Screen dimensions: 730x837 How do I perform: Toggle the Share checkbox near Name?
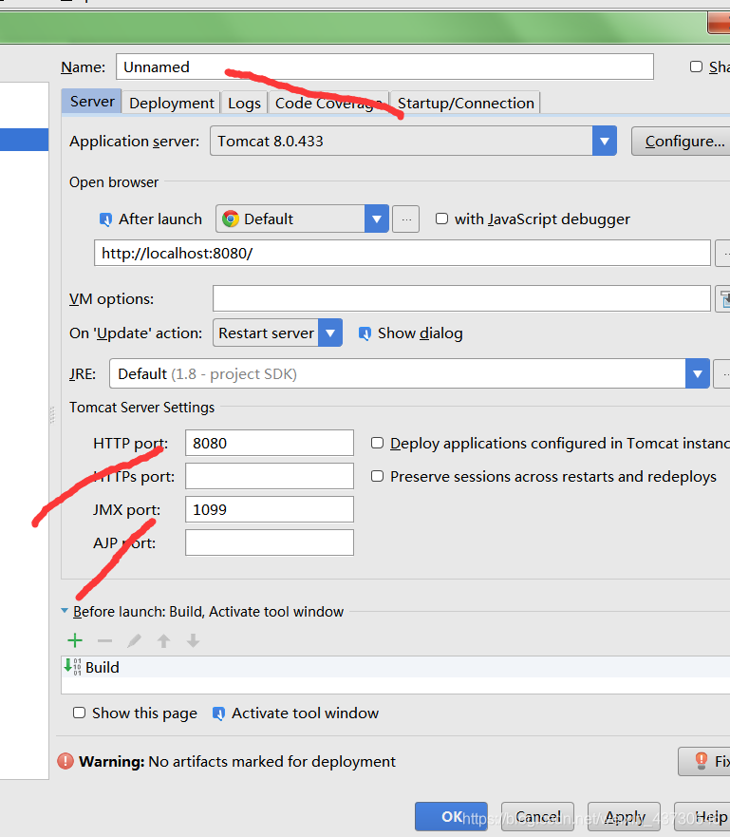[696, 67]
